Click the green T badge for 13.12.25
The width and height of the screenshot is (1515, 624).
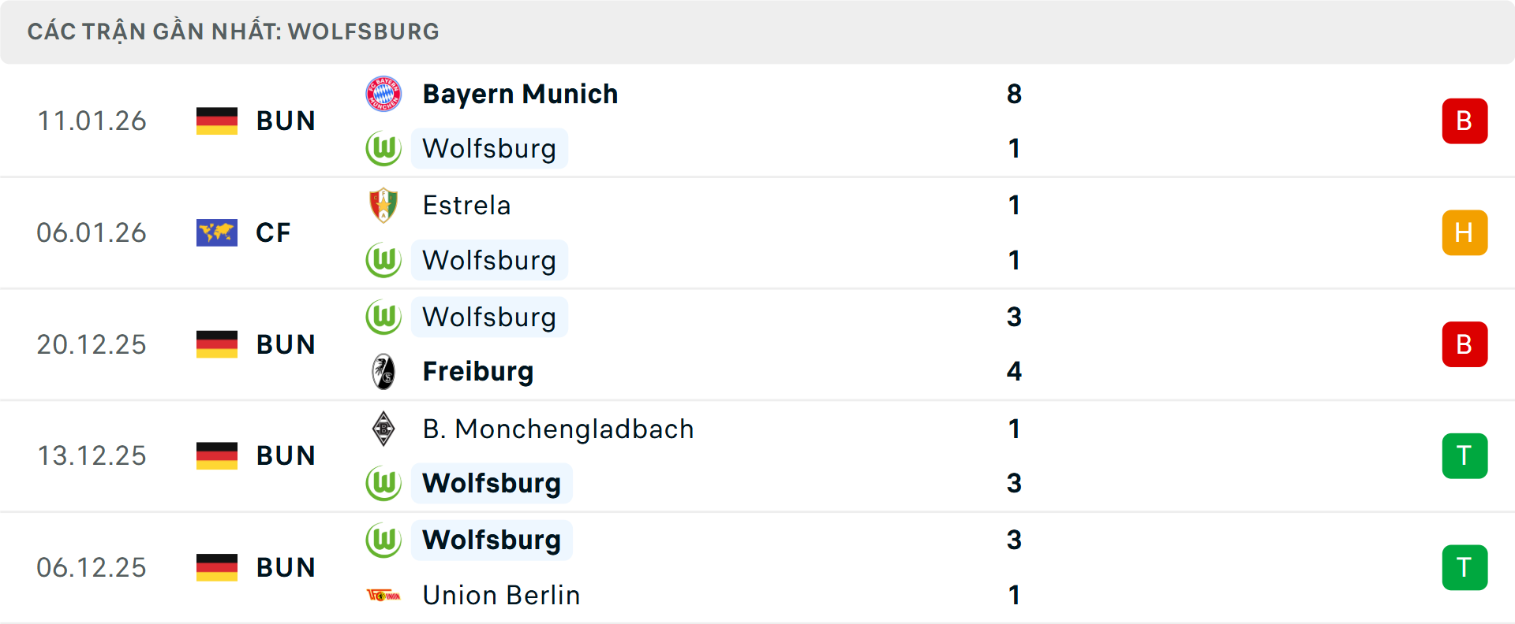(x=1464, y=455)
